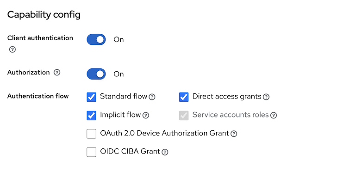Enable the OAuth 2.0 Device Authorization Grant checkbox

coord(91,134)
